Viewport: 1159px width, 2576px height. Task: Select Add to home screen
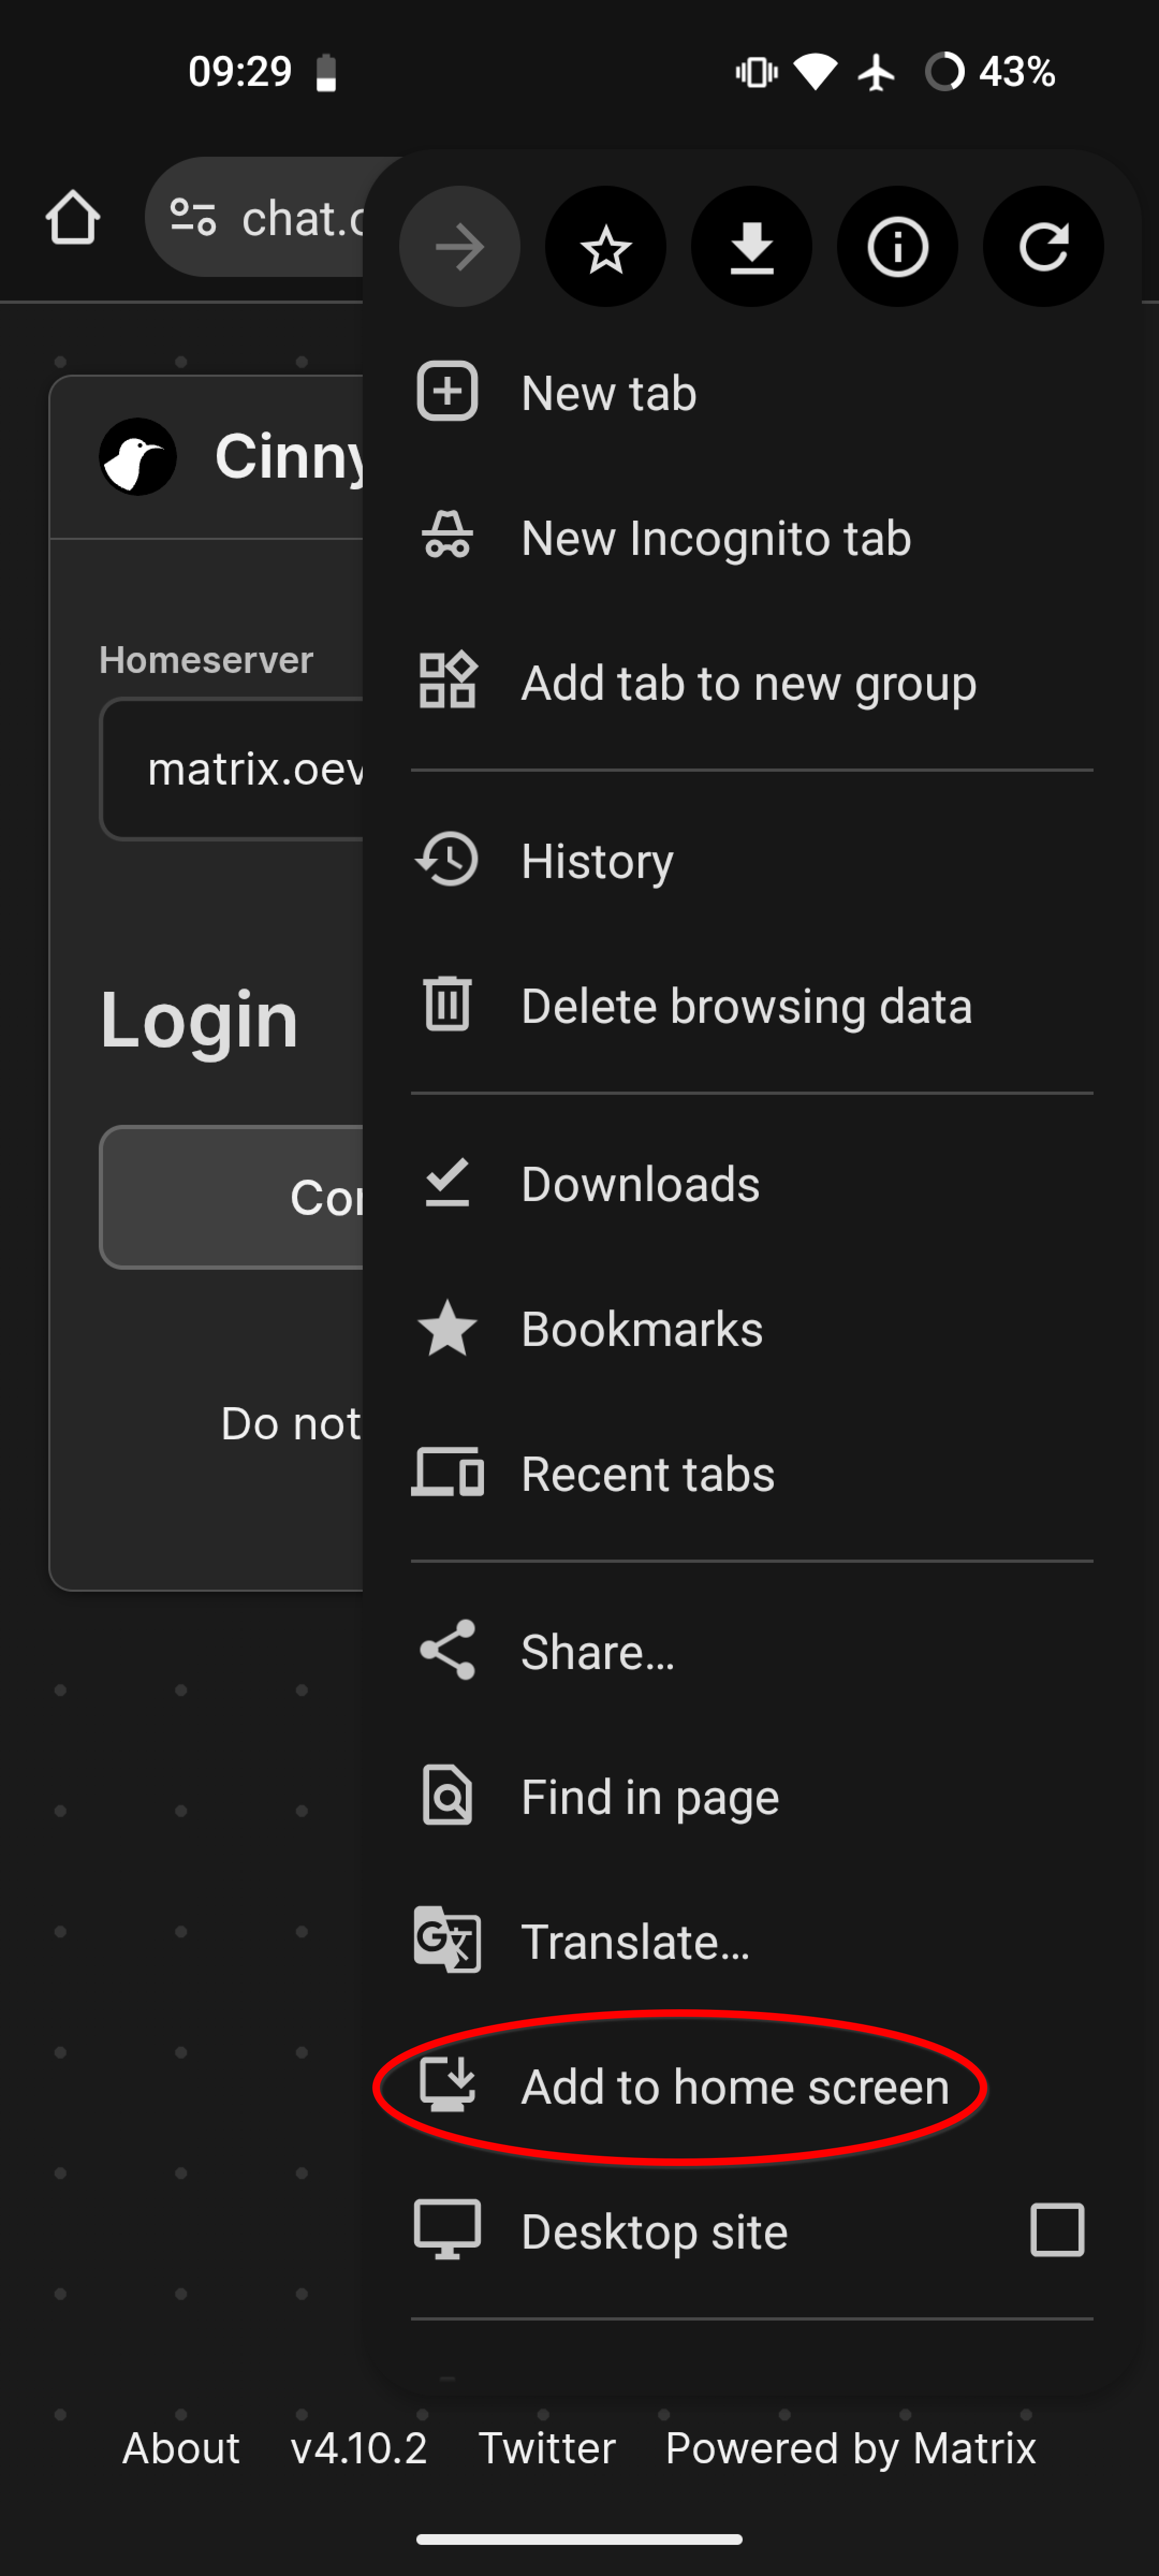point(734,2087)
